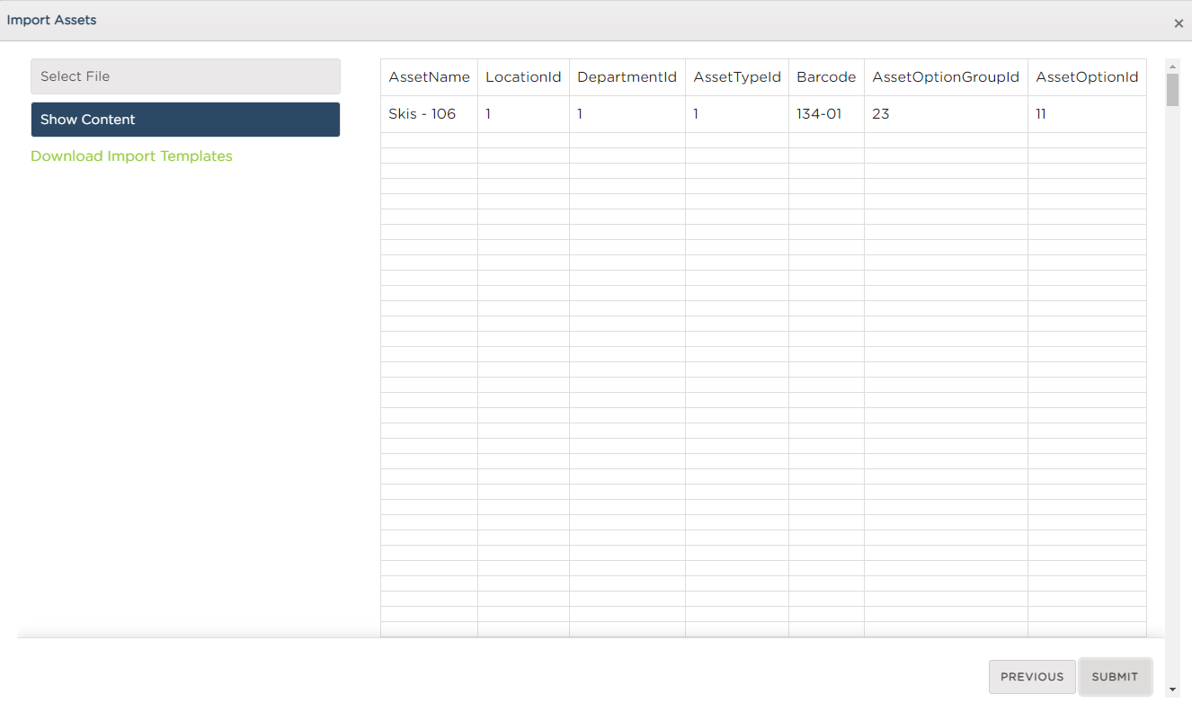Select the AssetTypeId column header
The image size is (1192, 712).
[737, 77]
